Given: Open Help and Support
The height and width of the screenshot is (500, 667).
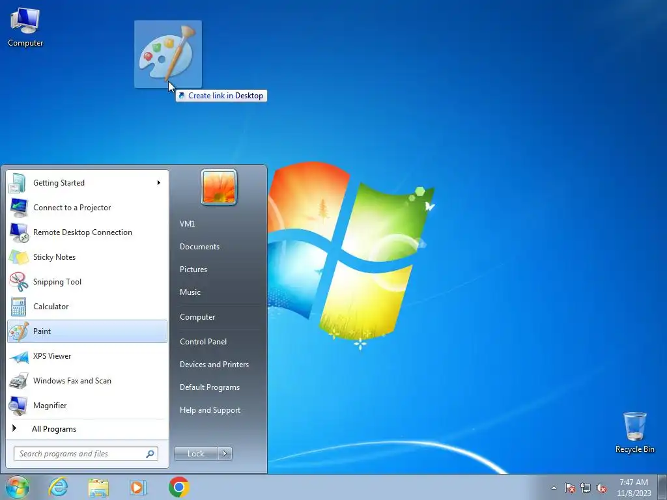Looking at the screenshot, I should pyautogui.click(x=210, y=410).
